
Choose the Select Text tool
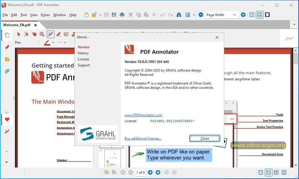coord(26,34)
